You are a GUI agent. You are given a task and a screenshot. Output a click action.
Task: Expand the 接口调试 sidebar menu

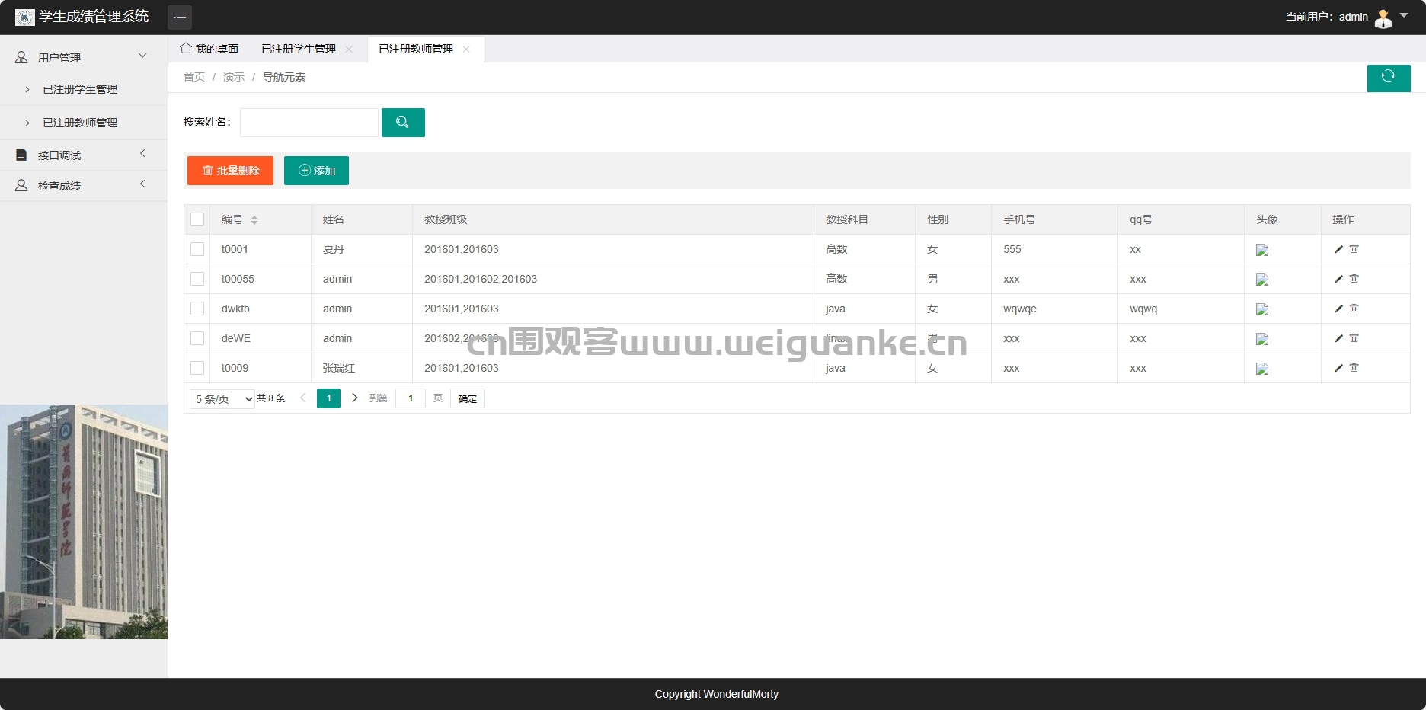click(x=84, y=155)
